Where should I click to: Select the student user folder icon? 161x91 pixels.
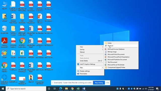[5, 17]
